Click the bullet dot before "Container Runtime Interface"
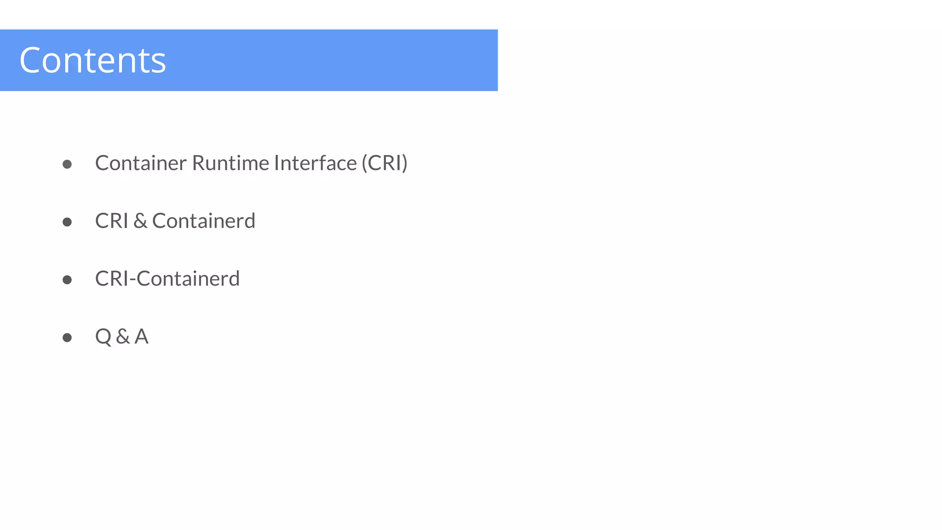Screen dimensions: 942x530 point(67,164)
